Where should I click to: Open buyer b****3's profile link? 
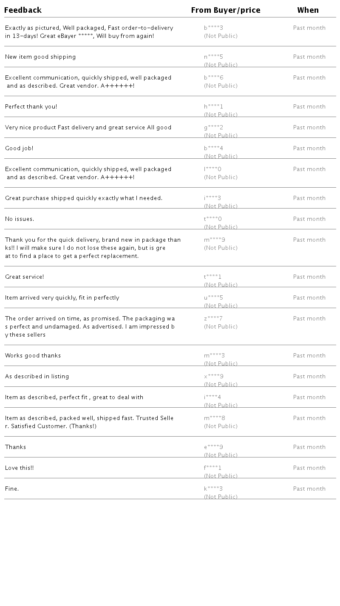213,28
